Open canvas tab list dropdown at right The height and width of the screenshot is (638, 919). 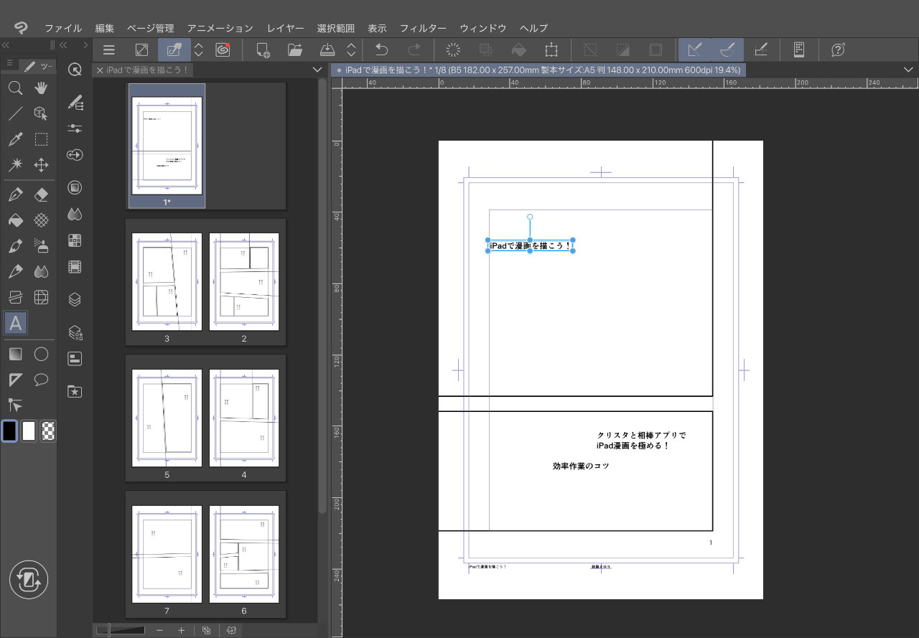tap(908, 70)
